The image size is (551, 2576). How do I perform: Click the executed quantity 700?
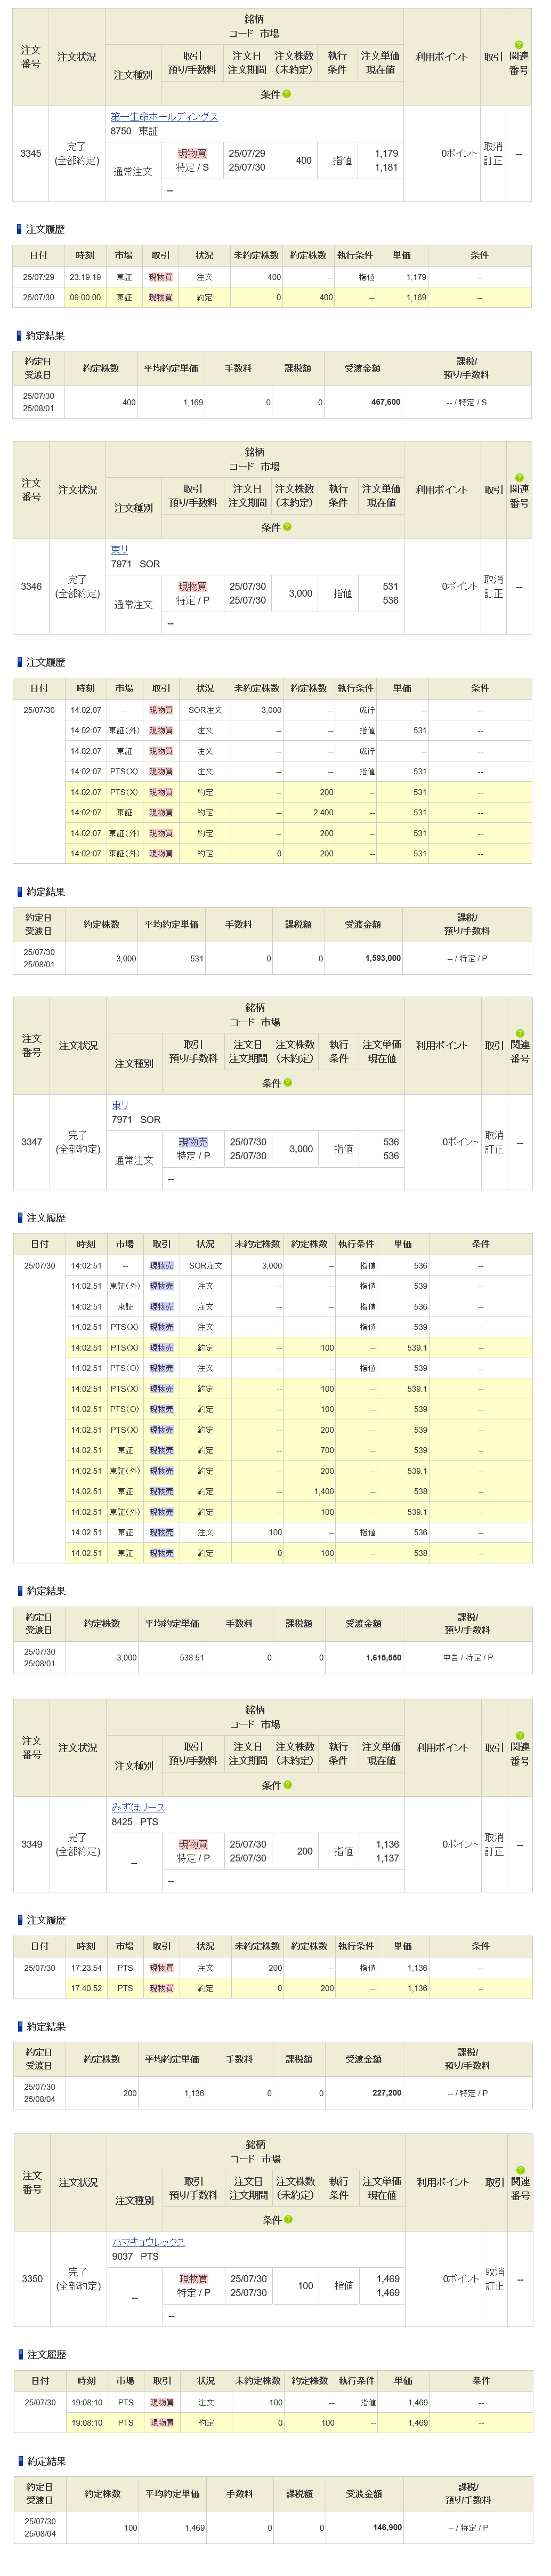coord(328,1450)
